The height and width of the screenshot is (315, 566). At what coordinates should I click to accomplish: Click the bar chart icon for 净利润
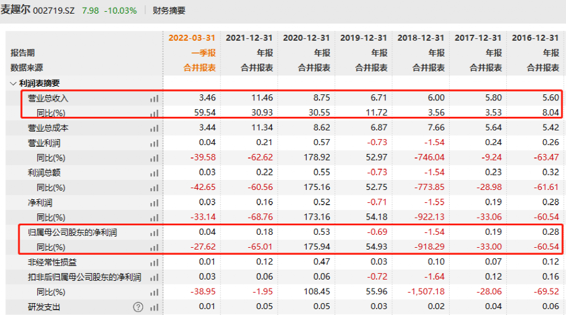click(154, 203)
